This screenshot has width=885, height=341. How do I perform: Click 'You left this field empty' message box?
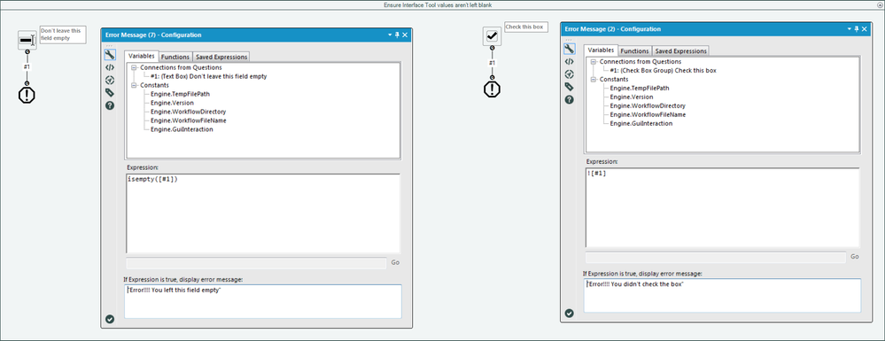click(x=263, y=301)
